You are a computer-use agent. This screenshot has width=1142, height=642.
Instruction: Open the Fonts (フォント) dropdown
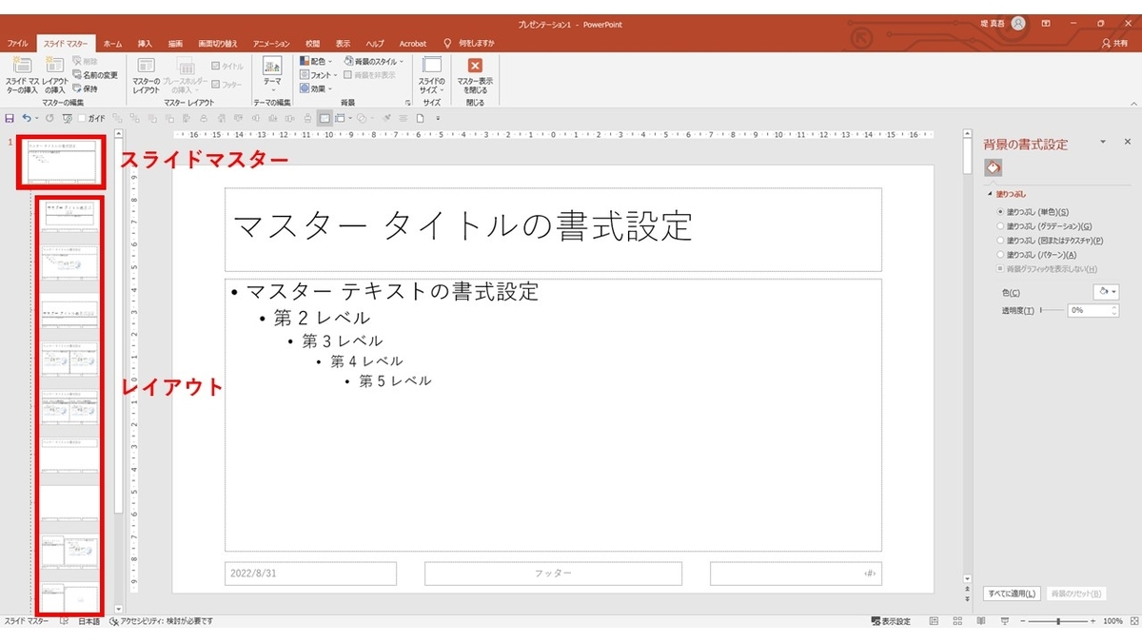click(319, 74)
